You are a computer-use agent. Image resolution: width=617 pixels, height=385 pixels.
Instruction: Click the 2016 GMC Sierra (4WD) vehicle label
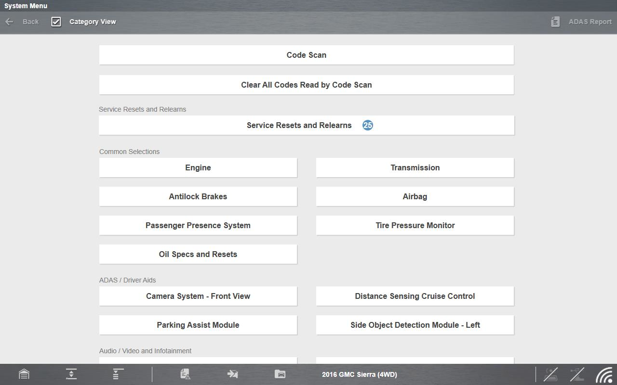click(x=359, y=374)
